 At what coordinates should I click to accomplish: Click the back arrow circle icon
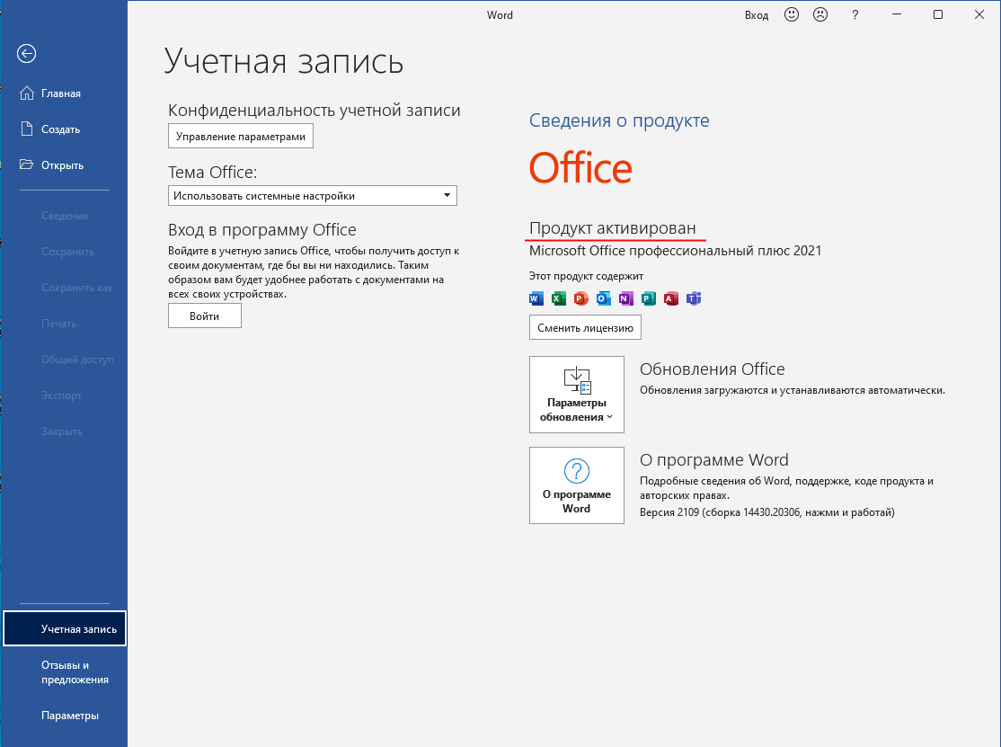(x=26, y=54)
